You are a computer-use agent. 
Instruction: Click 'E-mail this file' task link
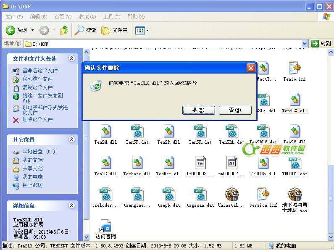[45, 110]
